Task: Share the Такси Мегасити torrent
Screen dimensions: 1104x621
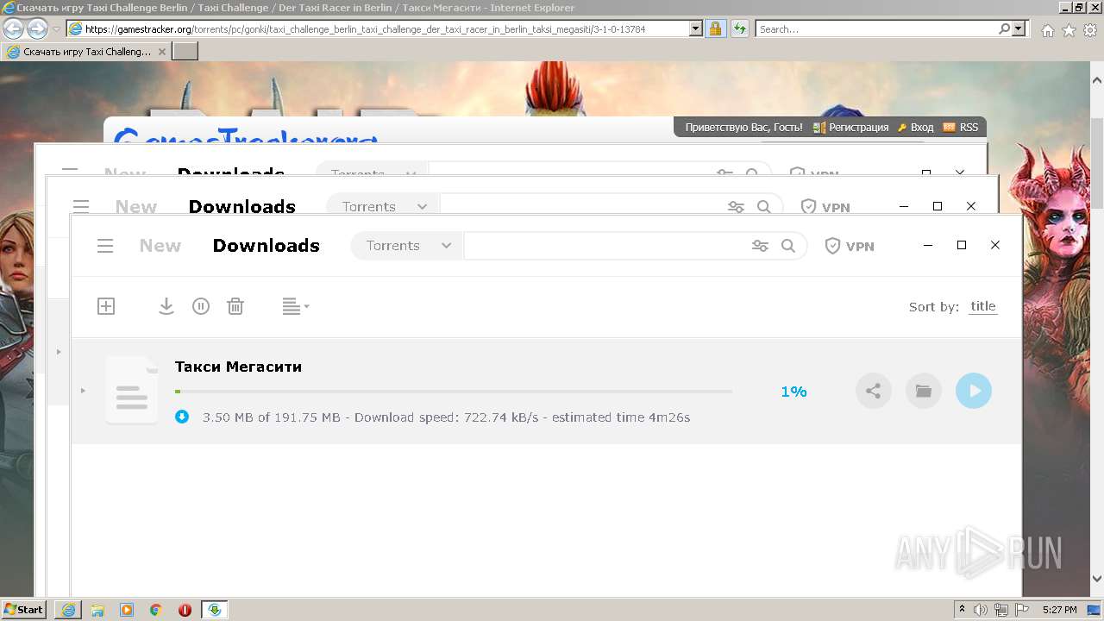Action: [x=874, y=391]
